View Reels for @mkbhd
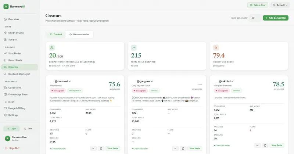This screenshot has height=154, width=294. click(x=277, y=146)
